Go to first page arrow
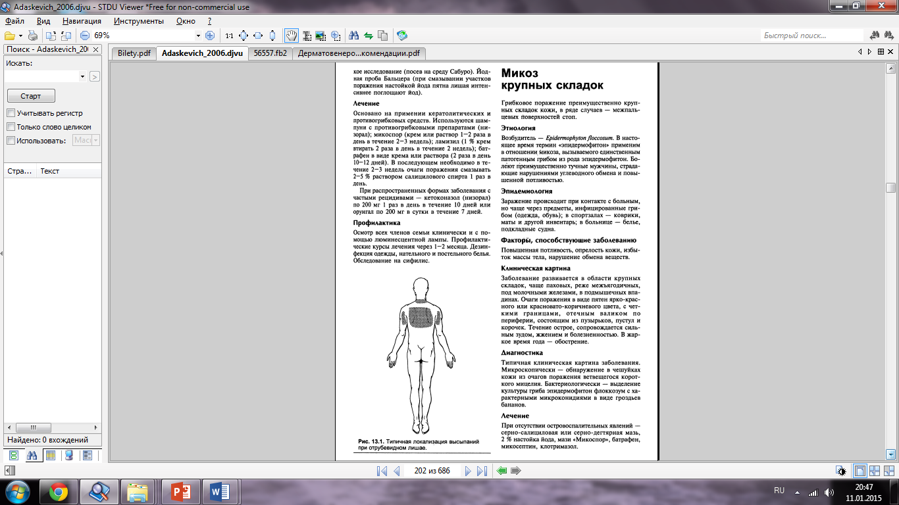 coord(382,471)
